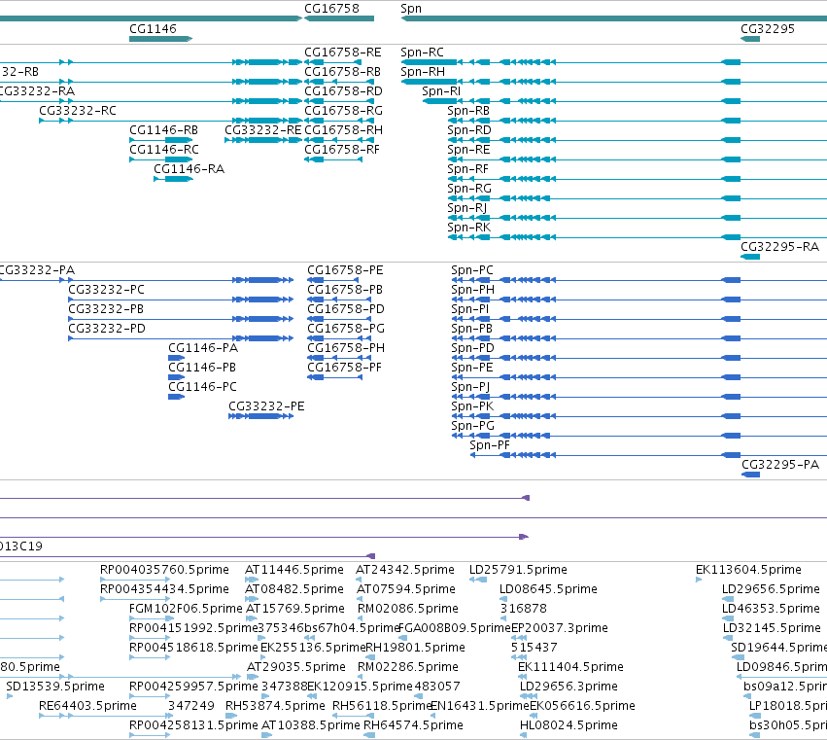Select transcript CG16758-RD
Screen dimensions: 827x740
[343, 91]
